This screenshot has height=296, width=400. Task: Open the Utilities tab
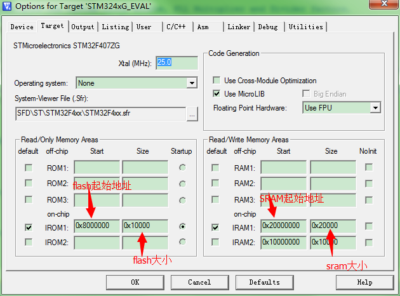(x=305, y=27)
